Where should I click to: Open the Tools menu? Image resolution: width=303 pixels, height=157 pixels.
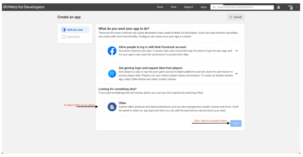(x=173, y=7)
